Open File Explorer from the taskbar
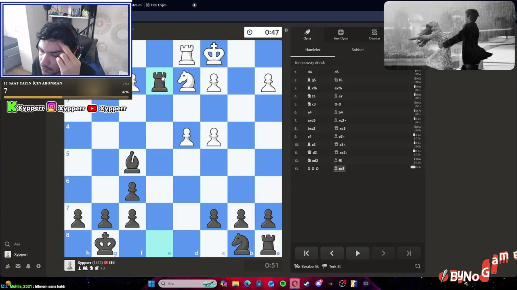 pos(235,284)
